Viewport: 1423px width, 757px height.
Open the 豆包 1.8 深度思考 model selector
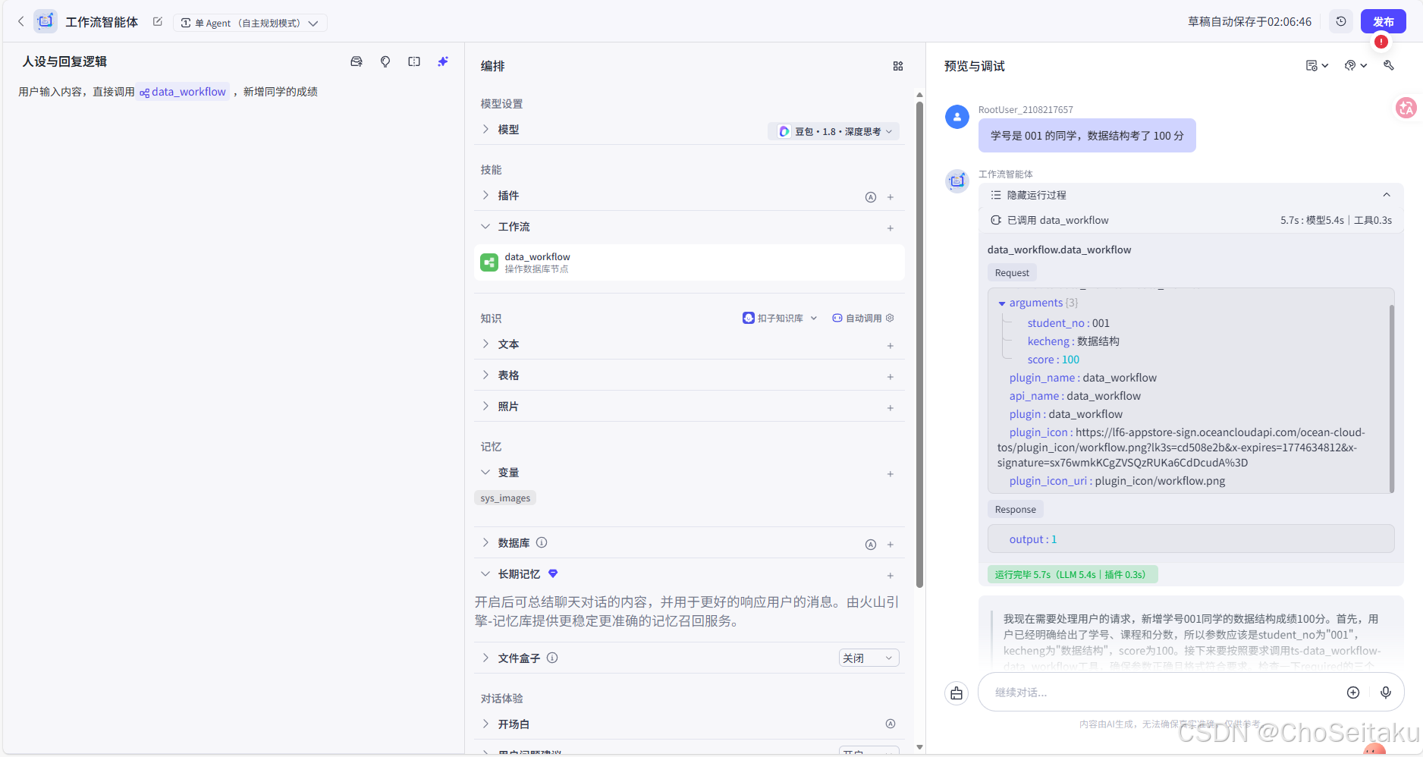pyautogui.click(x=834, y=131)
